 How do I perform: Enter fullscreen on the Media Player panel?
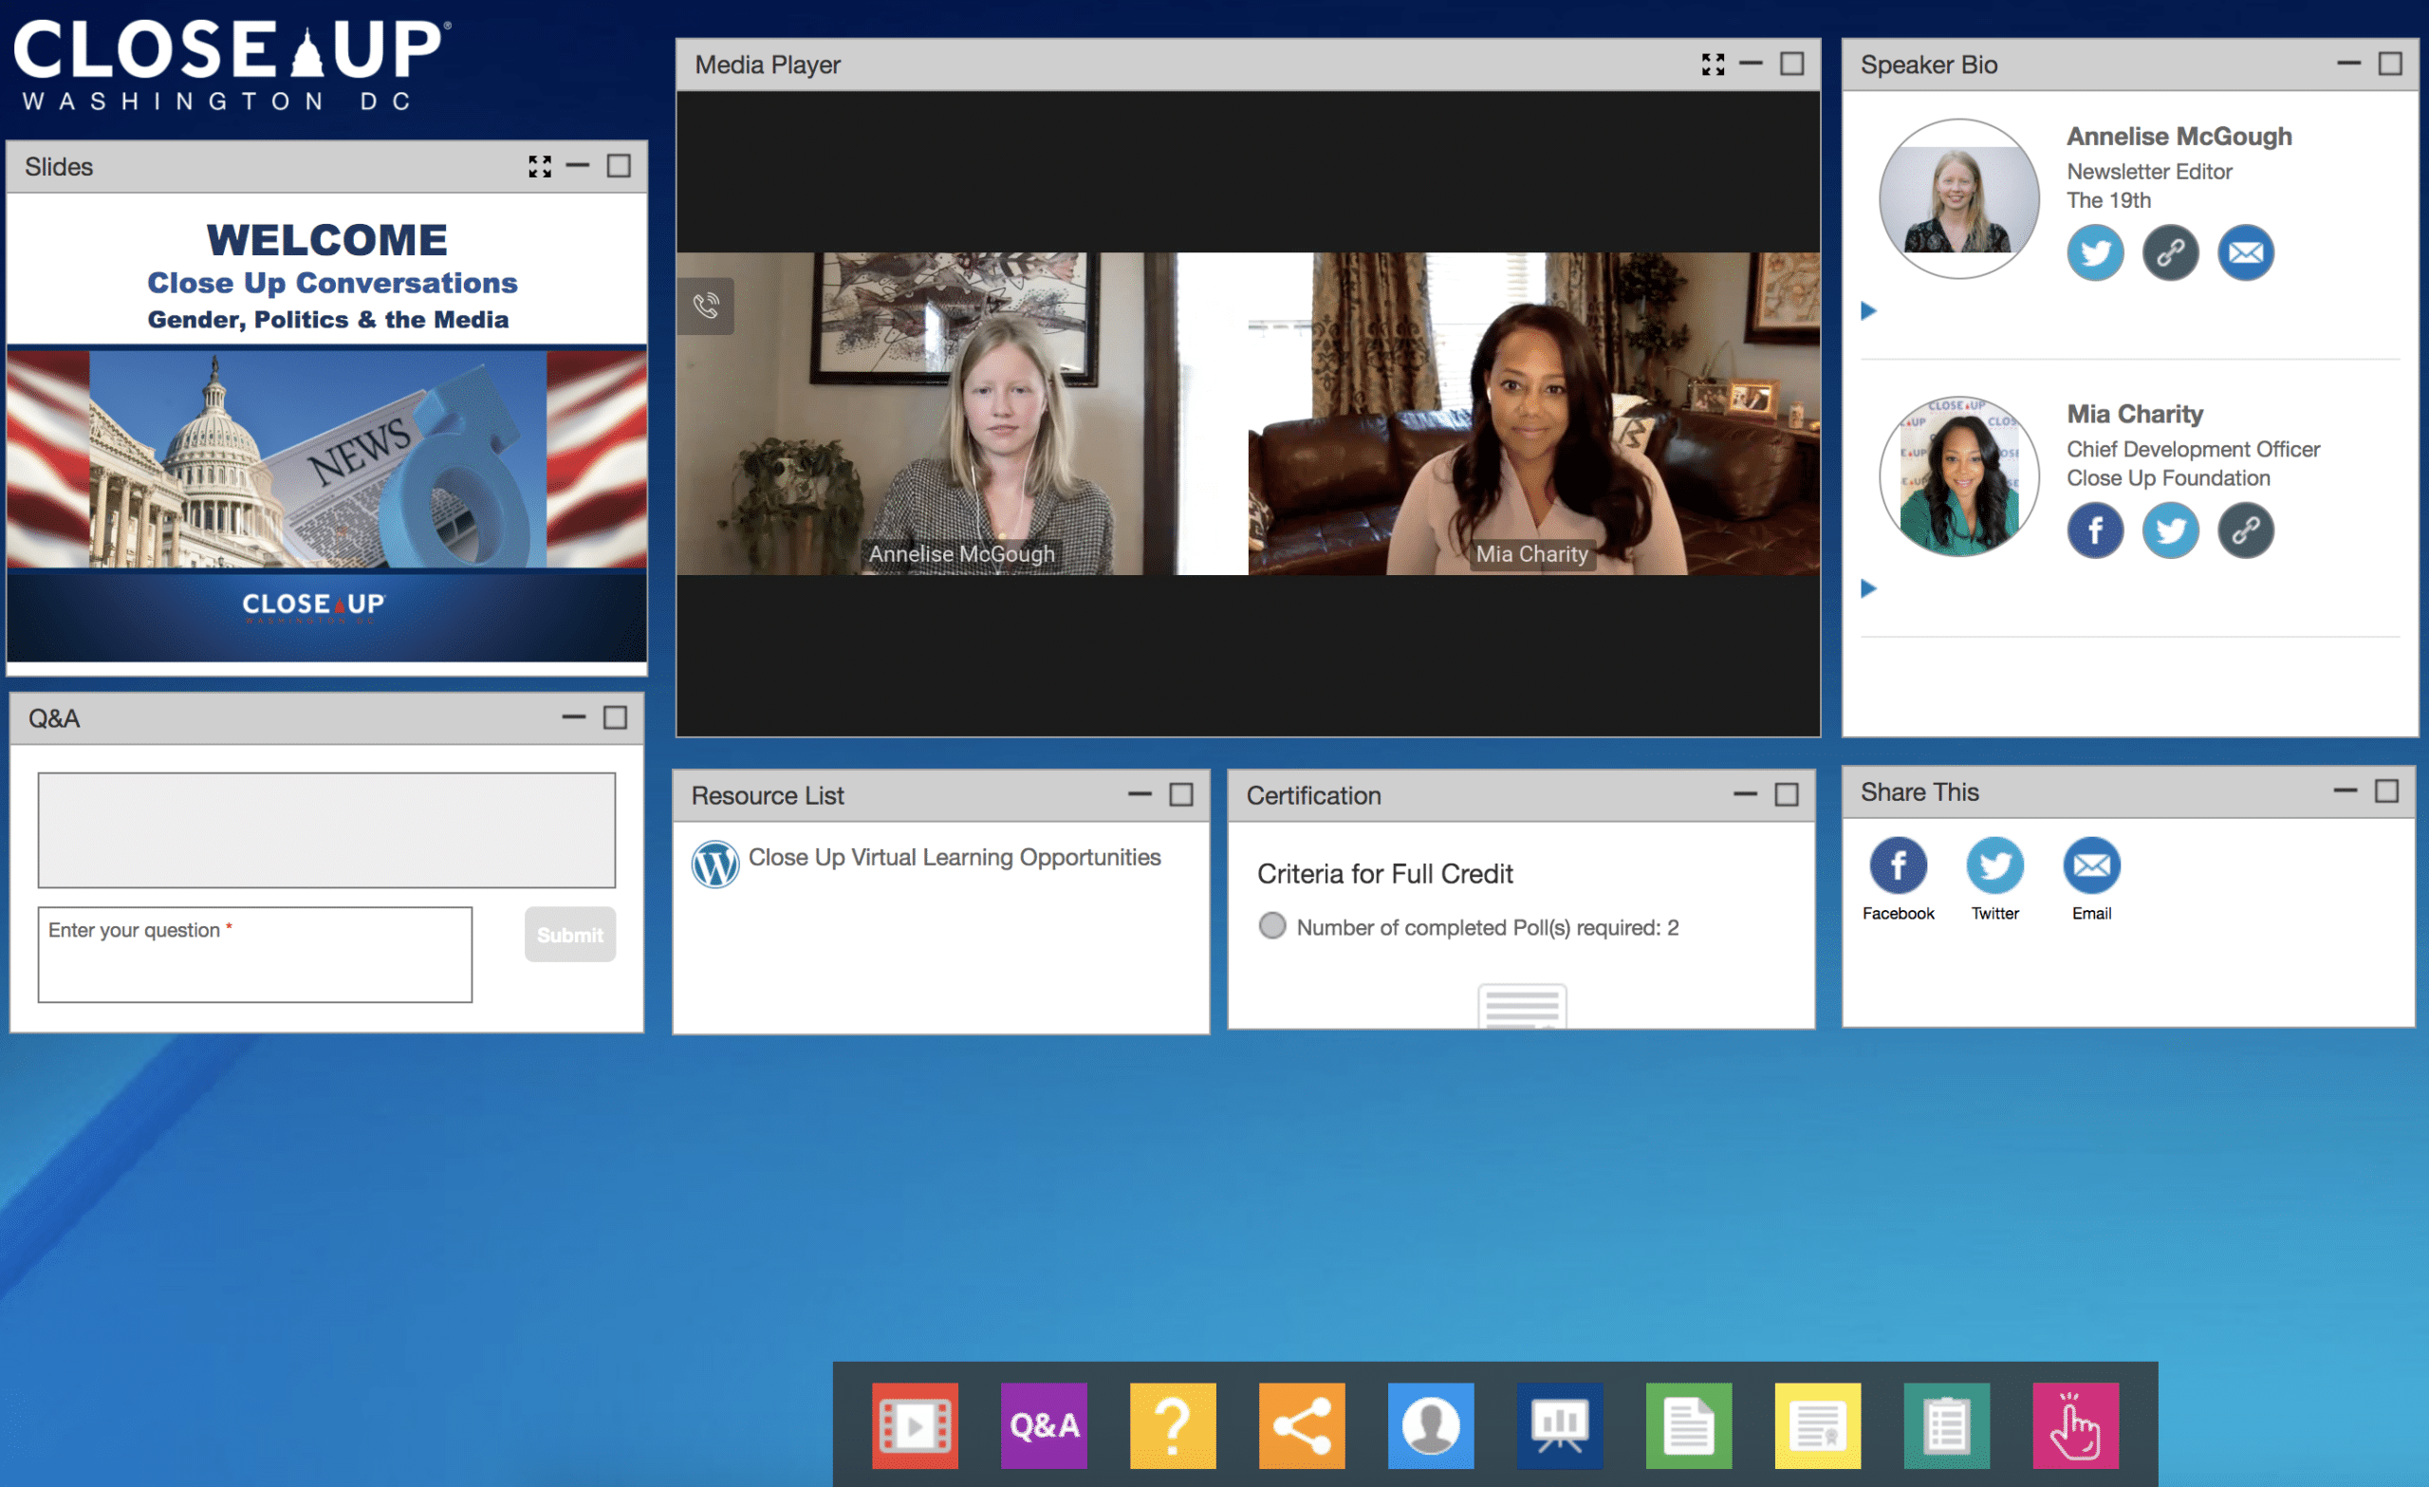click(1713, 65)
